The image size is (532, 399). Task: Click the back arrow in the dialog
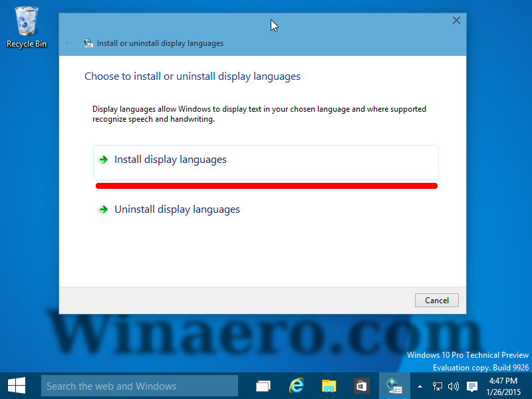(x=69, y=43)
